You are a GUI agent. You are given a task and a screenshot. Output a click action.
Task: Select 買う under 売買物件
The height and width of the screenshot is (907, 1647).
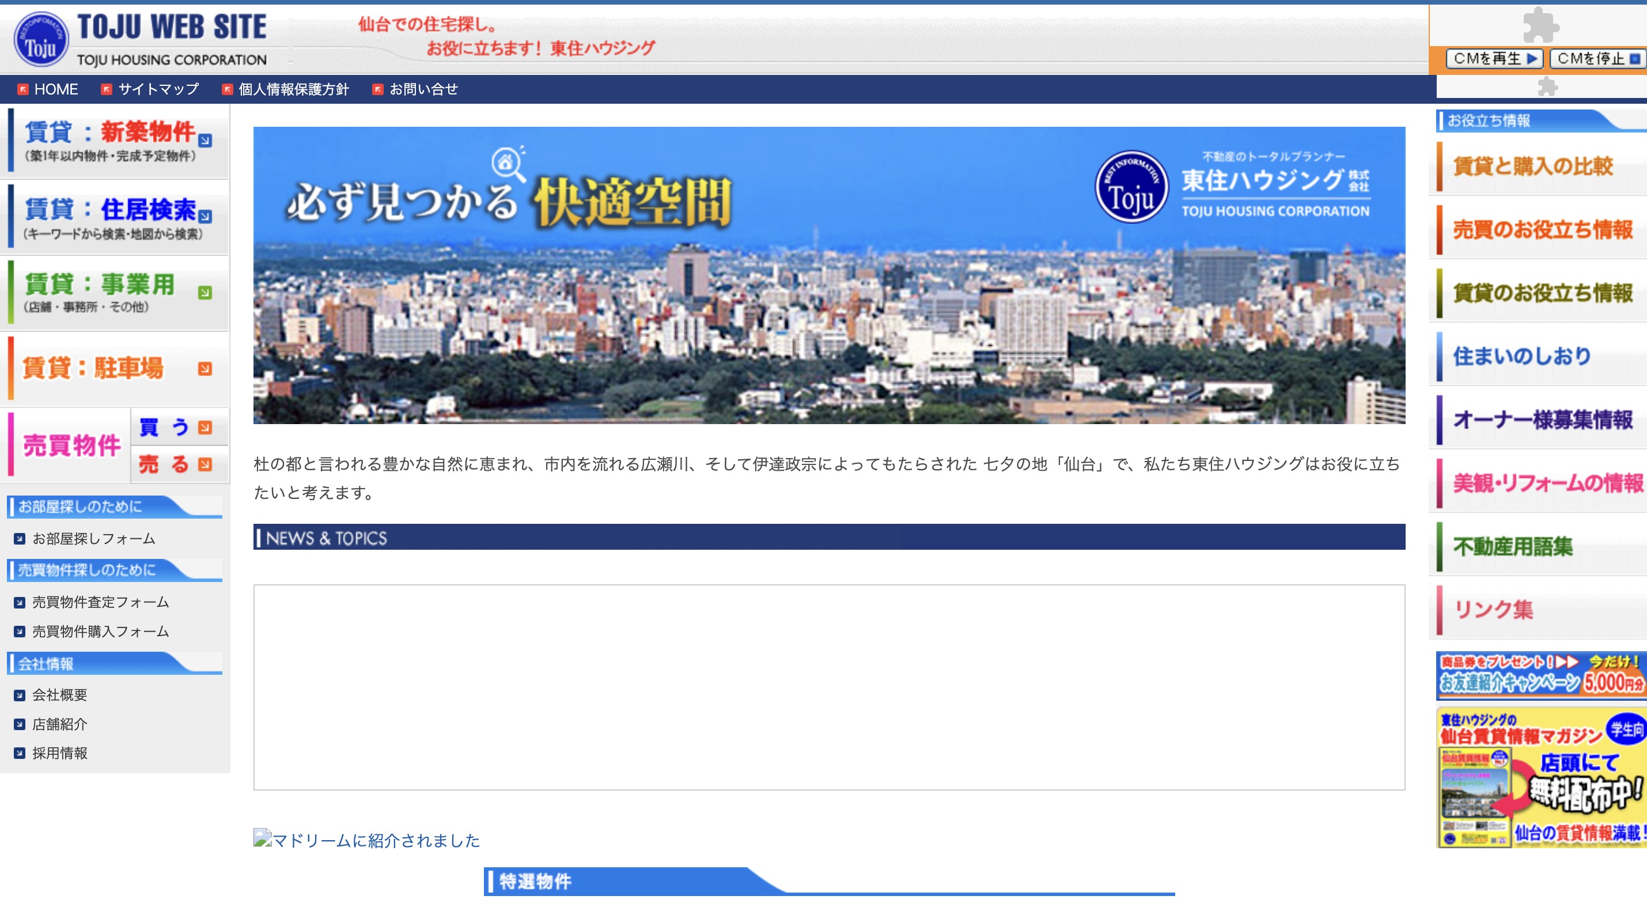click(x=180, y=427)
